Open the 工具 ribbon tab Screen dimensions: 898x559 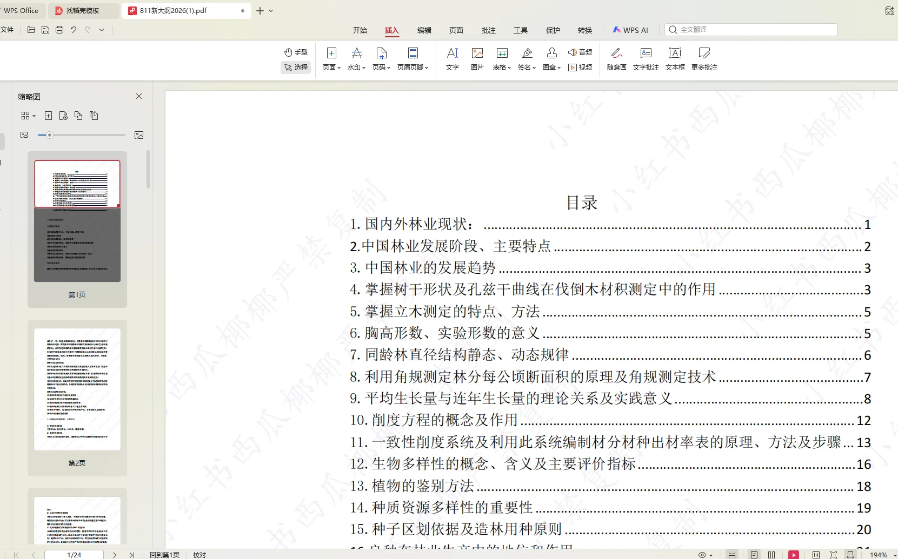(x=520, y=30)
